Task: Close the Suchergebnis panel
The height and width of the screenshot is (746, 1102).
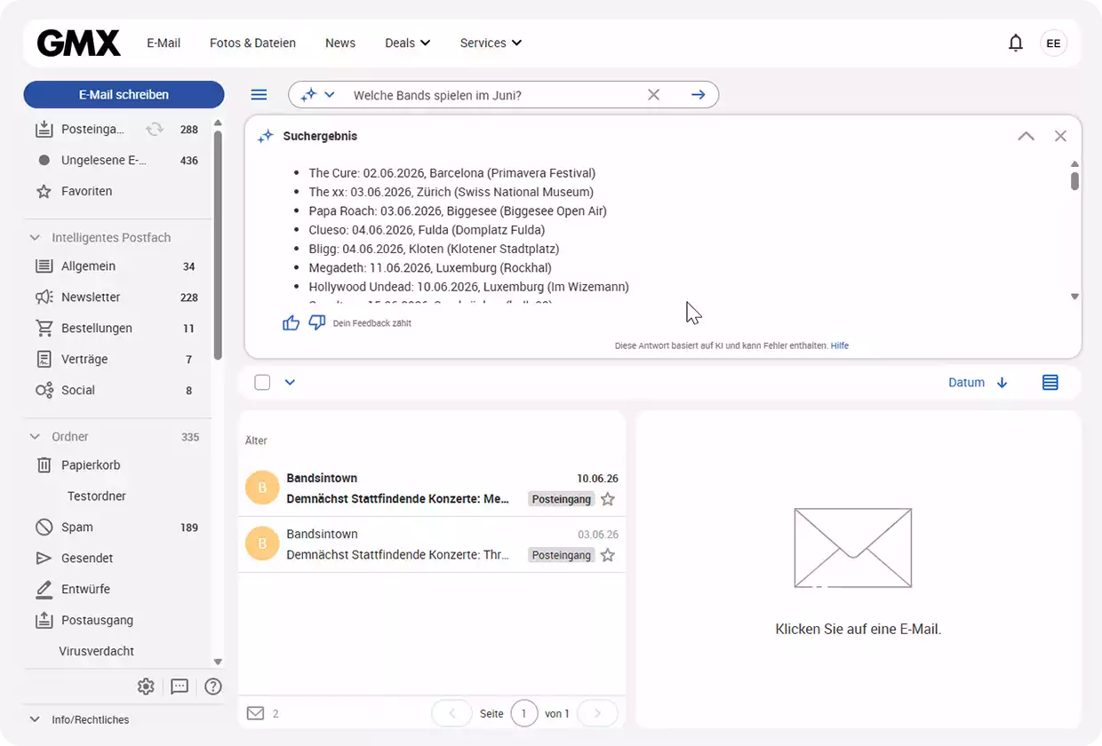Action: (x=1060, y=136)
